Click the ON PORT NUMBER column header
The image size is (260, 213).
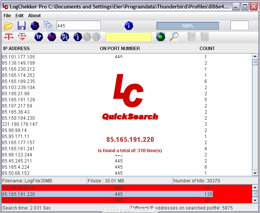coord(120,49)
